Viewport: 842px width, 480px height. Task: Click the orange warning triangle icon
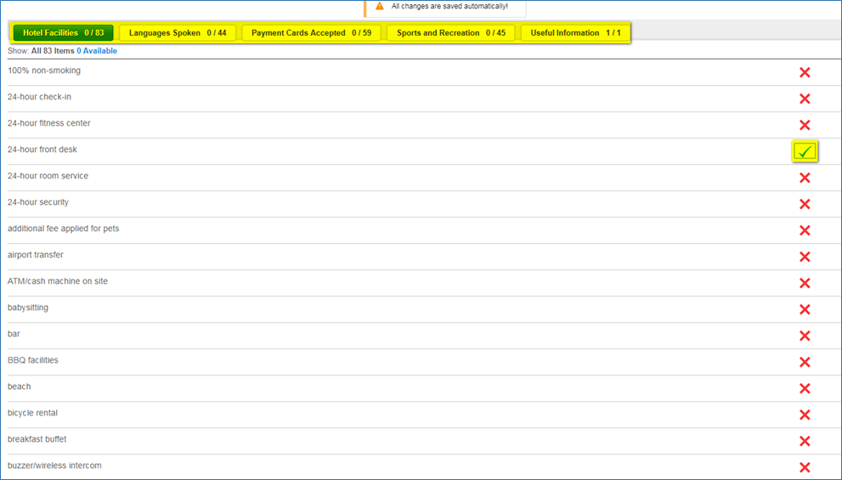380,7
